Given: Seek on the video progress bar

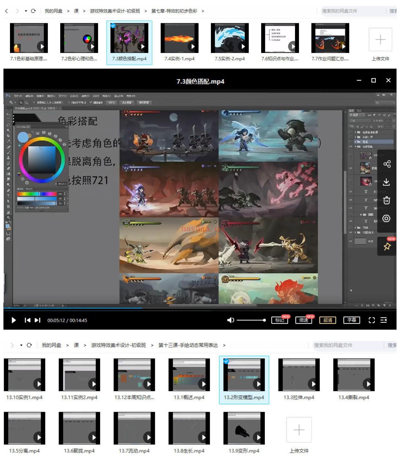Looking at the screenshot, I should pos(200,308).
